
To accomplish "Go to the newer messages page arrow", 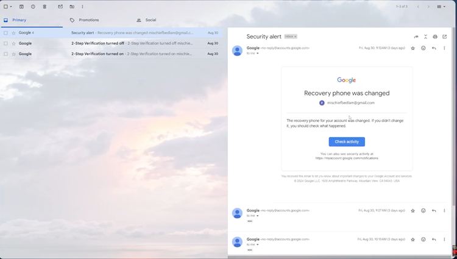I will click(418, 7).
